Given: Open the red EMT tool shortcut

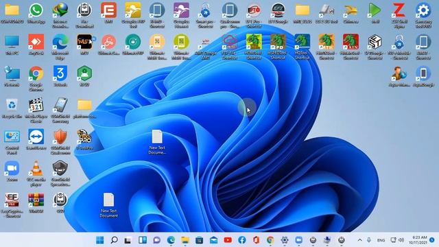Looking at the screenshot, I should (x=108, y=10).
